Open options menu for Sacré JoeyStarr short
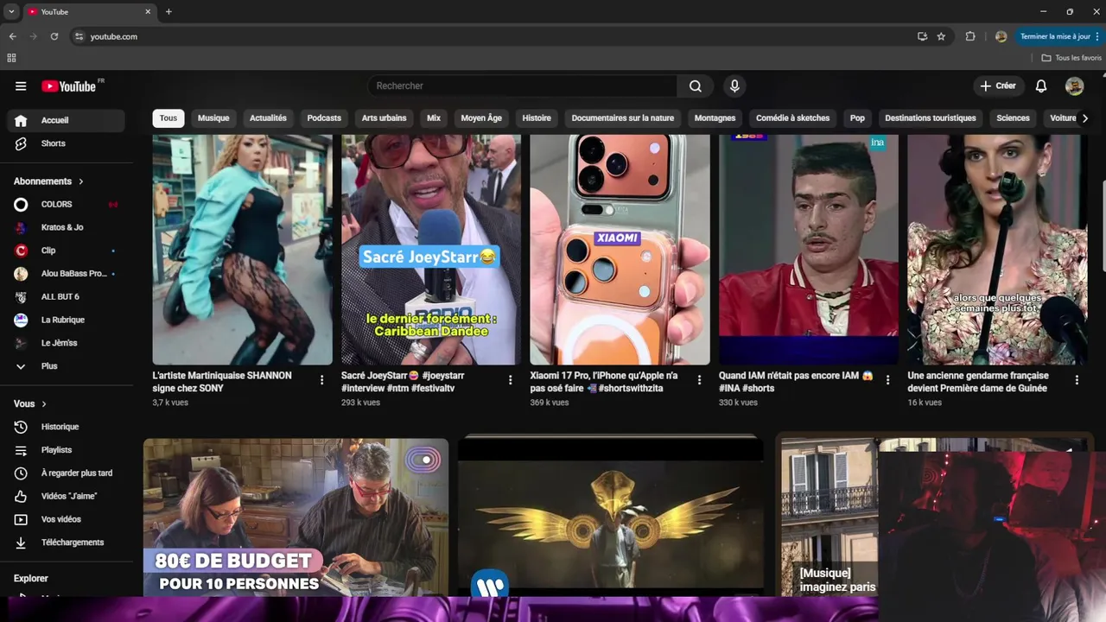The height and width of the screenshot is (622, 1106). (511, 380)
